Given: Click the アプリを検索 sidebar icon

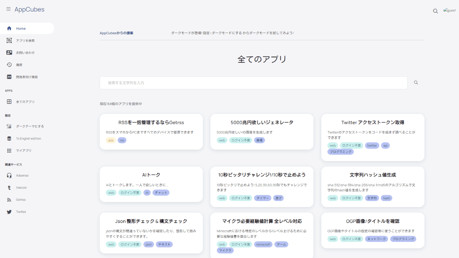Looking at the screenshot, I should point(9,40).
